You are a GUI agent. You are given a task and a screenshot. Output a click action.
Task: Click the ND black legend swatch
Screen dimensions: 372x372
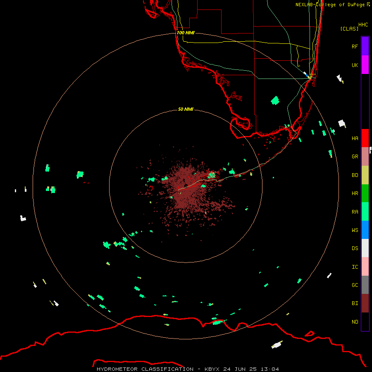[x=365, y=322]
